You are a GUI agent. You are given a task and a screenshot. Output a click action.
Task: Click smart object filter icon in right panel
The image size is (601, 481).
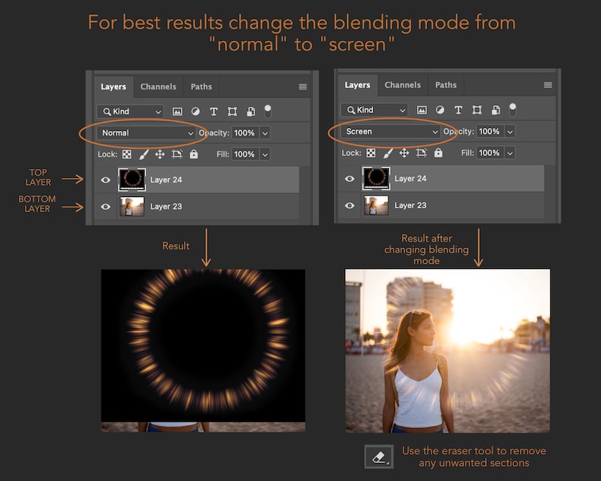tap(496, 110)
